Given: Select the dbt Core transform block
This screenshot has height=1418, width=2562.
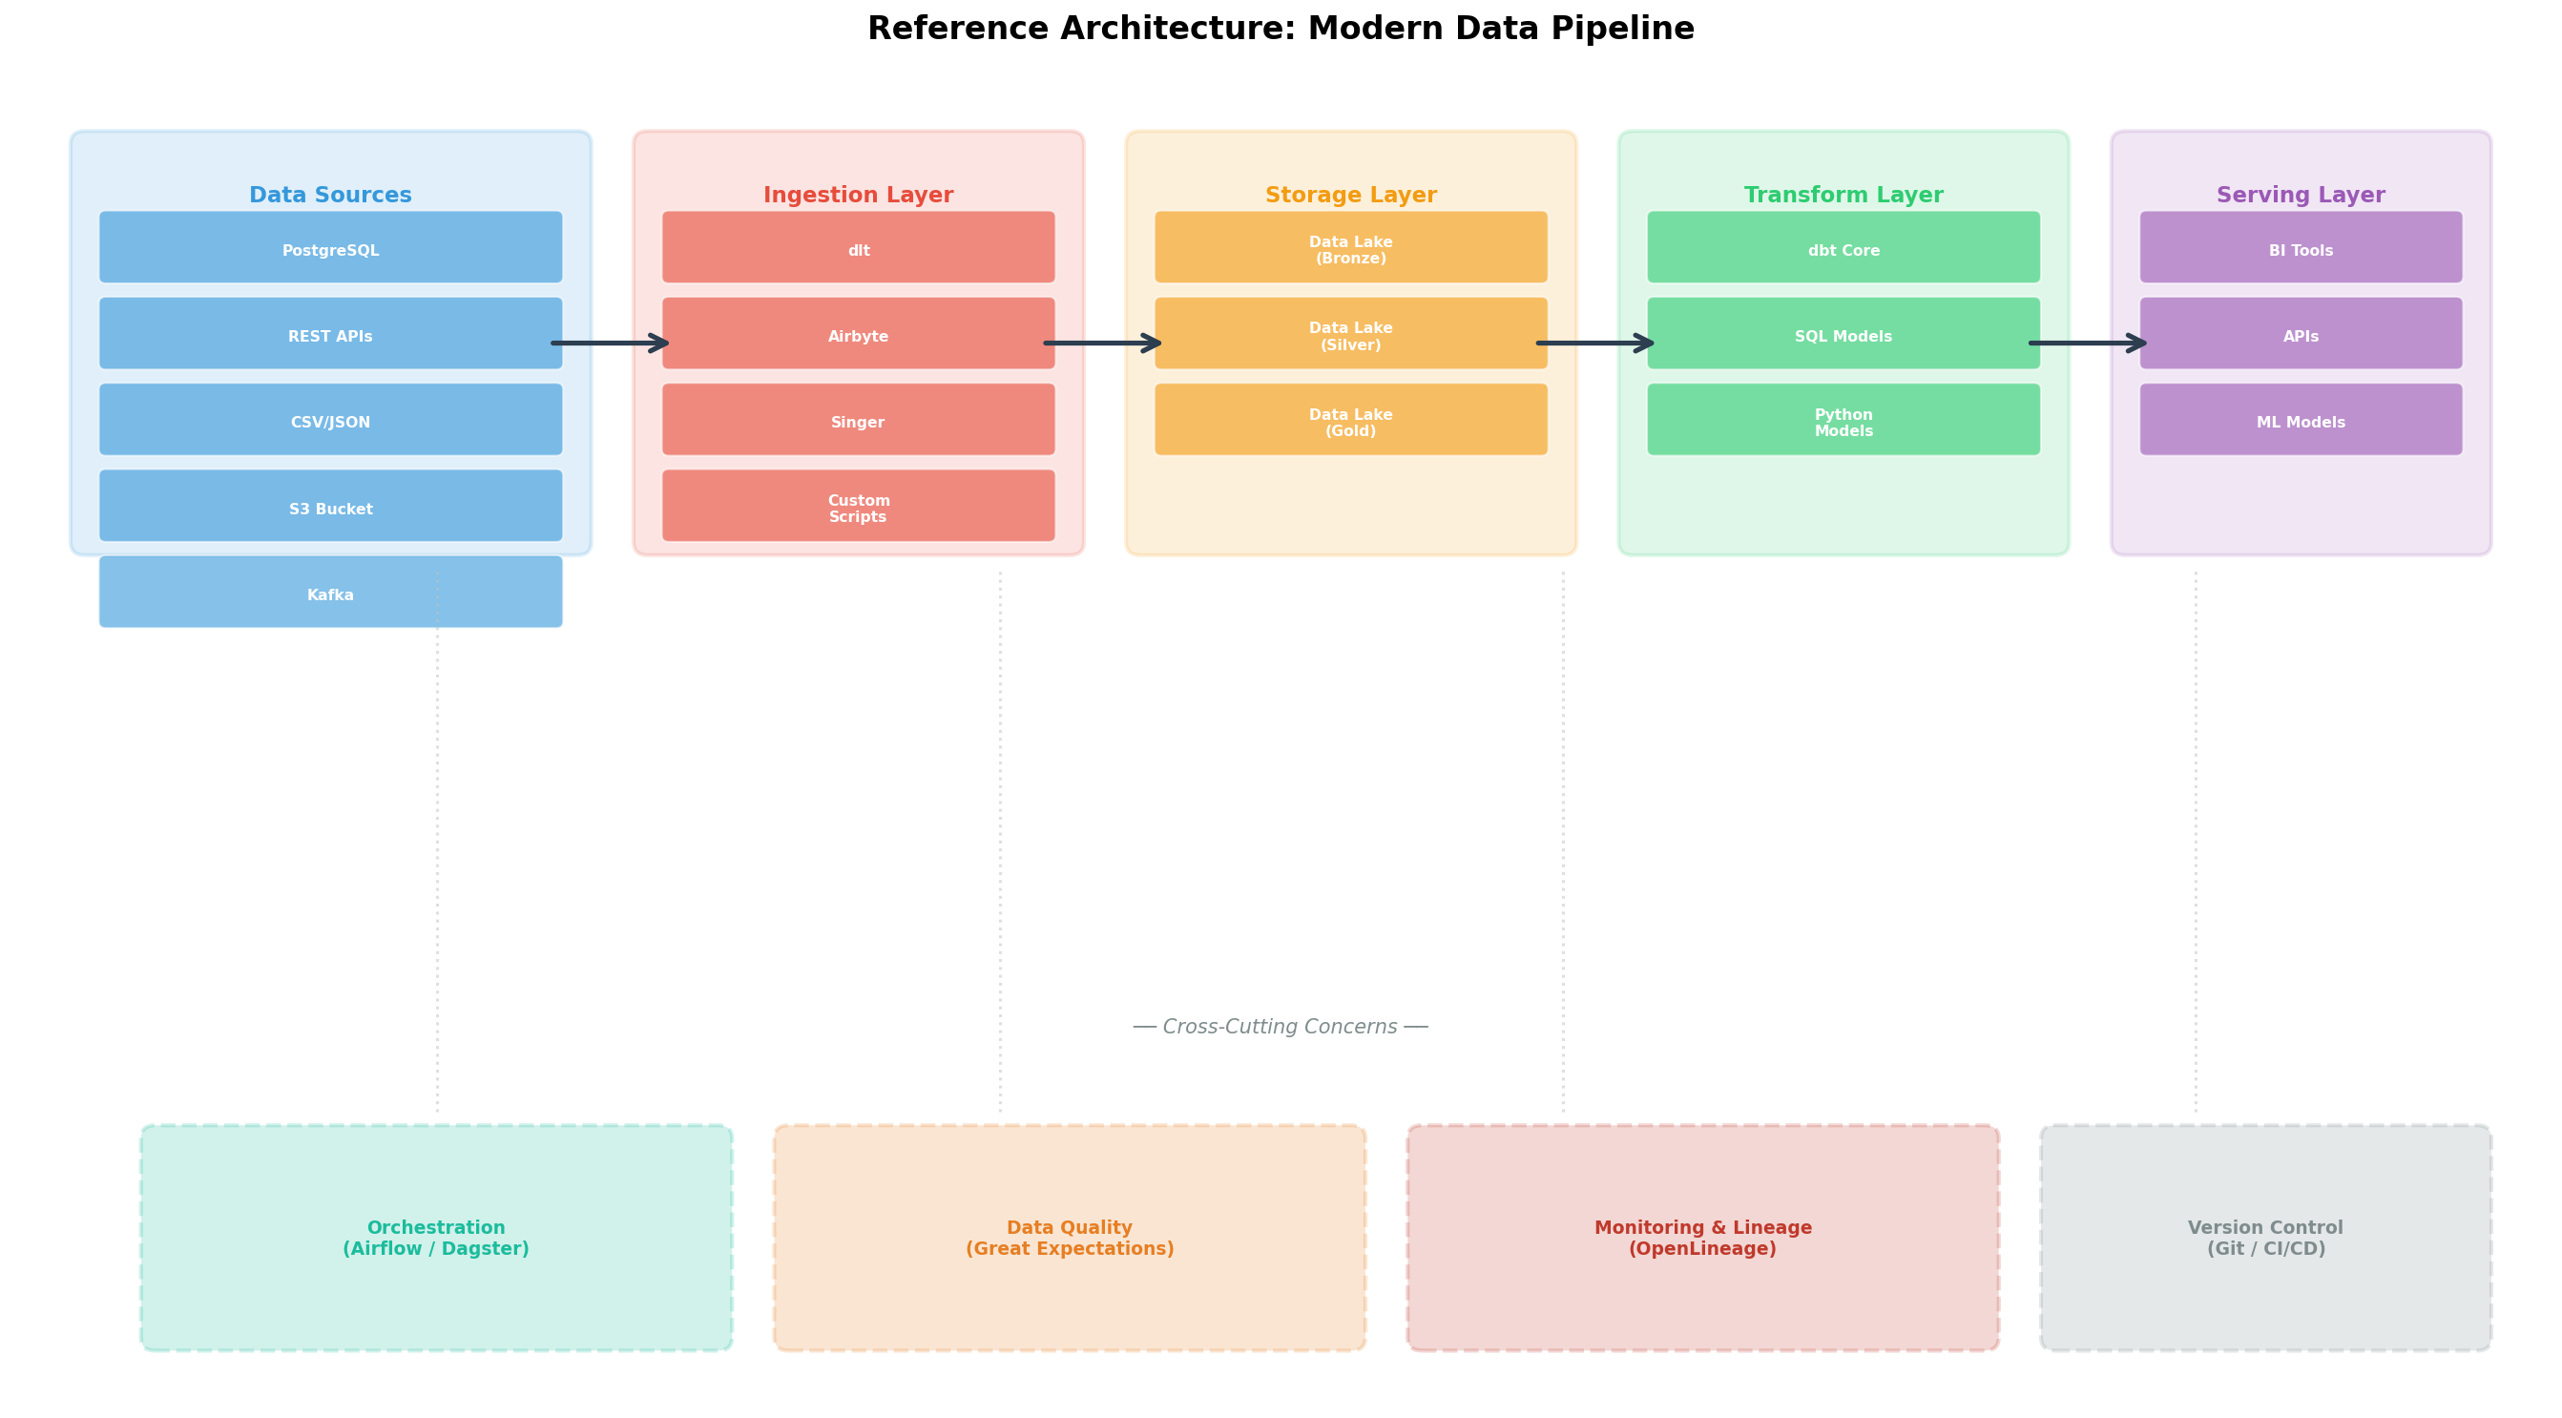Looking at the screenshot, I should [x=1843, y=250].
